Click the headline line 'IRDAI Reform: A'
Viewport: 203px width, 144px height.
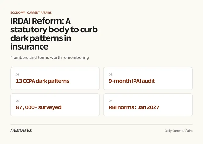coord(41,21)
